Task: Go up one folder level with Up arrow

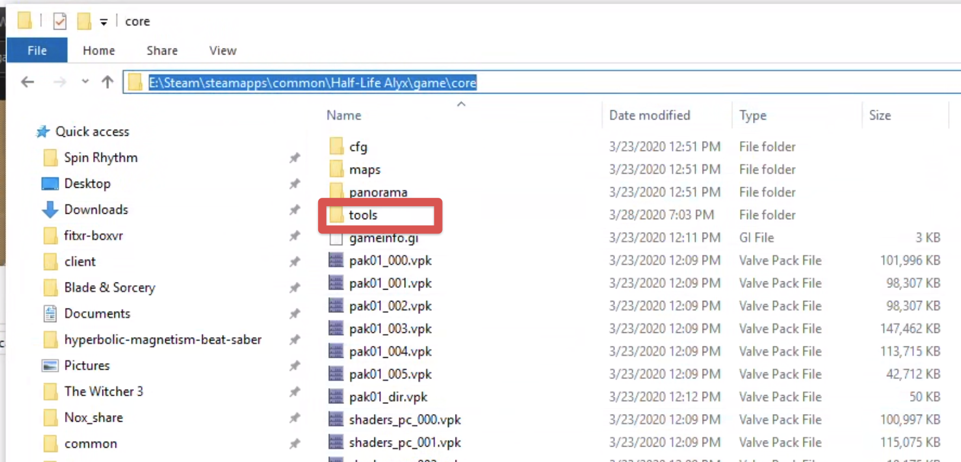Action: tap(107, 82)
